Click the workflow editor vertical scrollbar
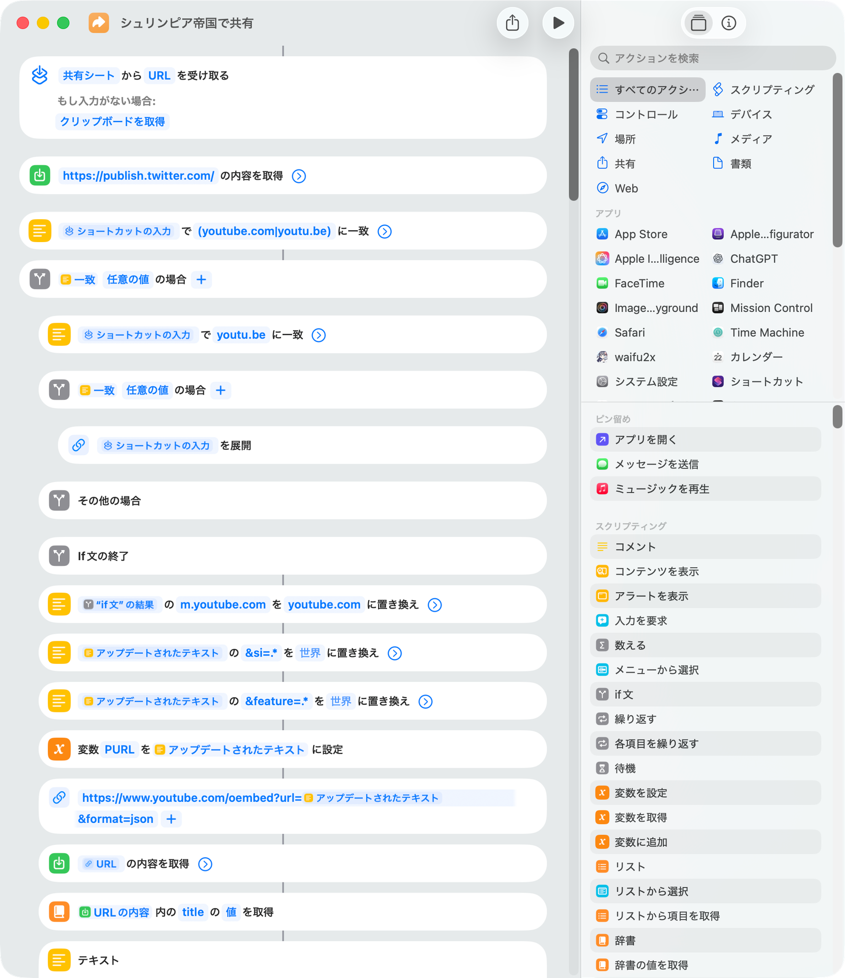 tap(574, 124)
